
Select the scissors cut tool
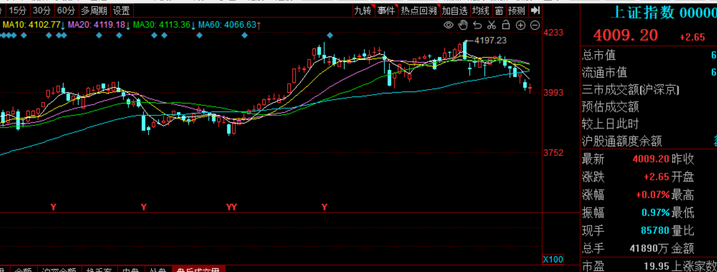click(x=491, y=25)
